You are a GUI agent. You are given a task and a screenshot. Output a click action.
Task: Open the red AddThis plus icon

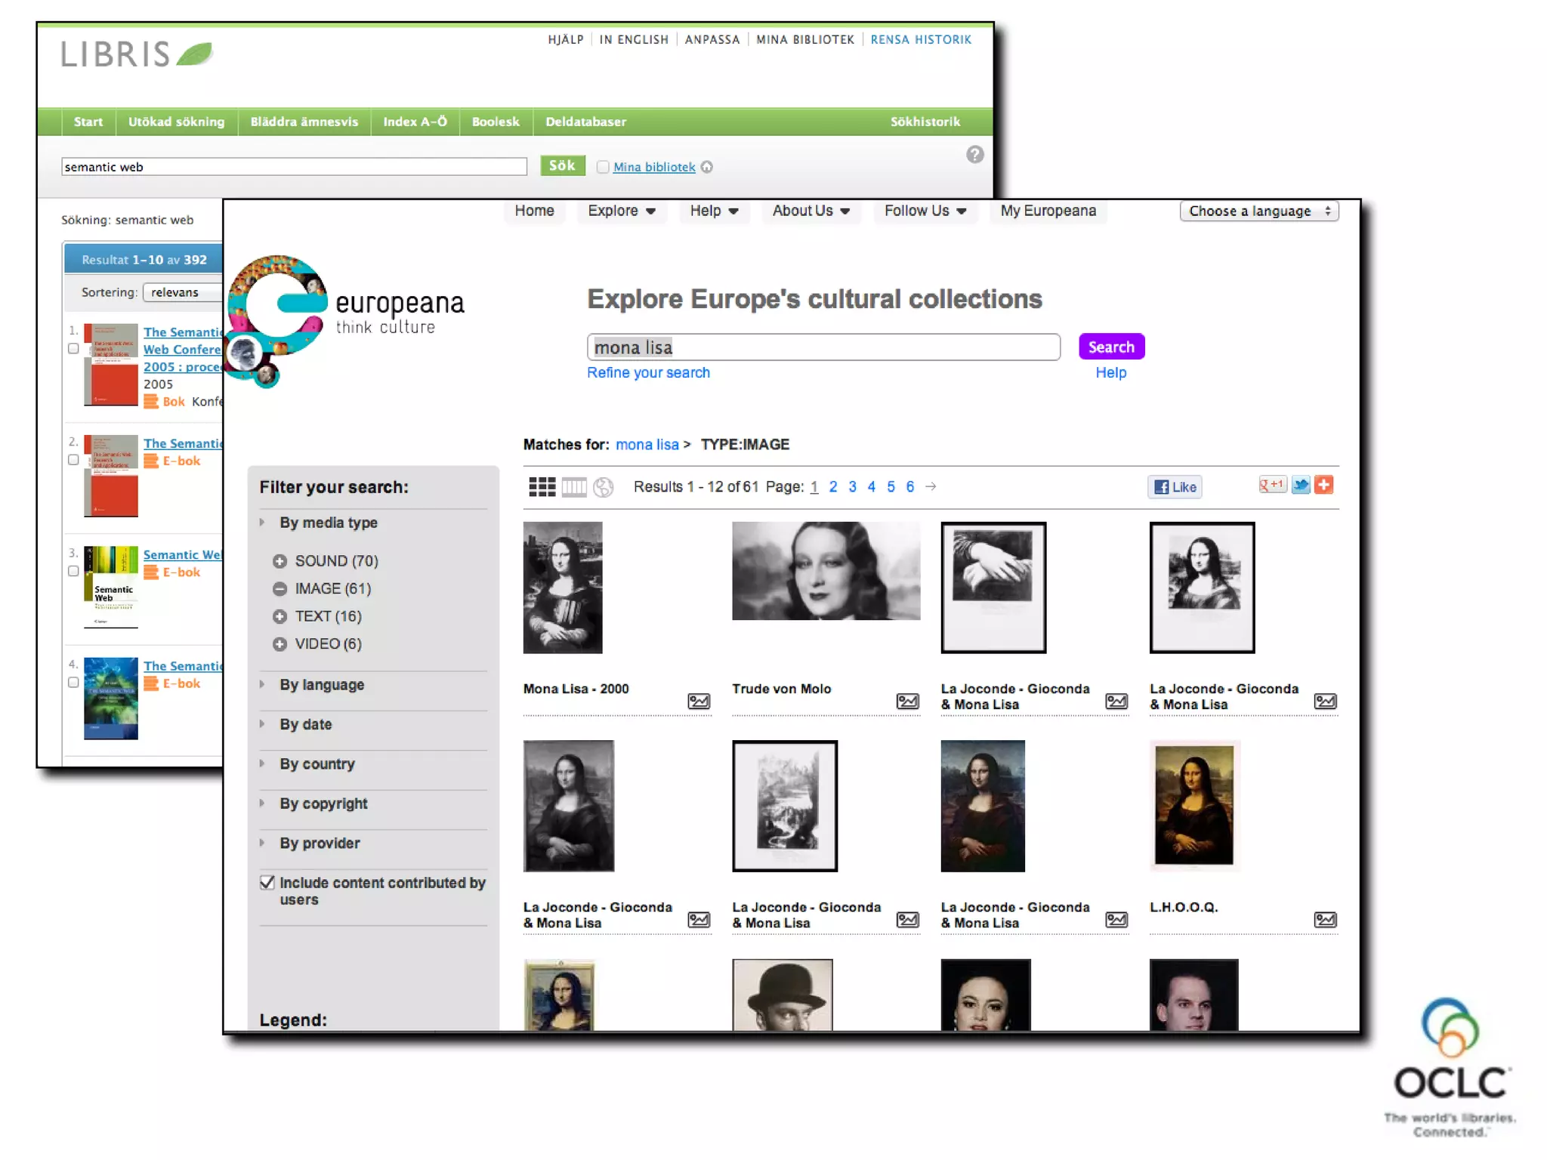tap(1324, 485)
